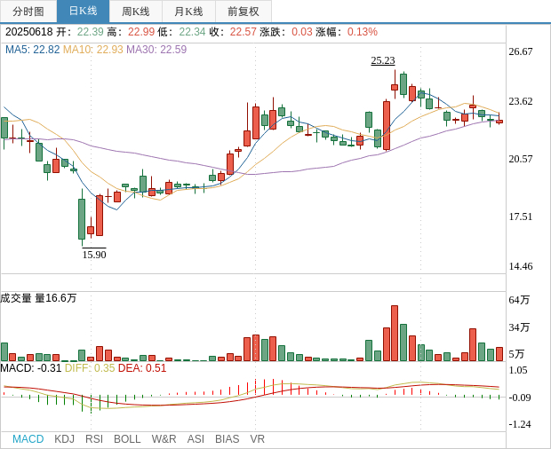Click the MA30 legend label
This screenshot has width=551, height=449.
(x=156, y=50)
